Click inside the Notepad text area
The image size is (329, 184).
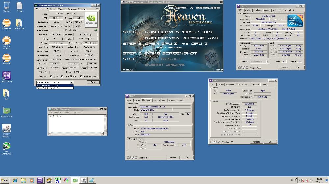(76, 123)
